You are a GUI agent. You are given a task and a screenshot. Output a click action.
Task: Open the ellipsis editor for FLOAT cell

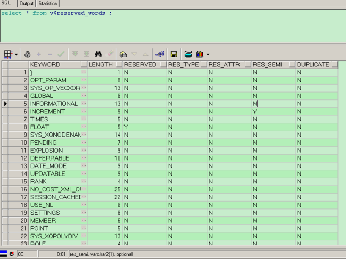84,127
